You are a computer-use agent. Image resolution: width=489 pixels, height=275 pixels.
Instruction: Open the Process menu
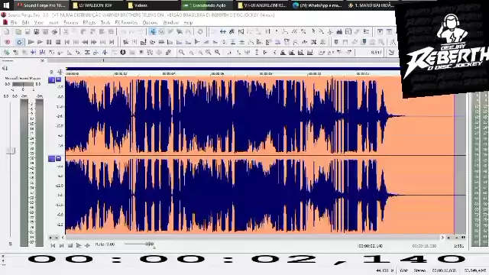click(x=71, y=23)
